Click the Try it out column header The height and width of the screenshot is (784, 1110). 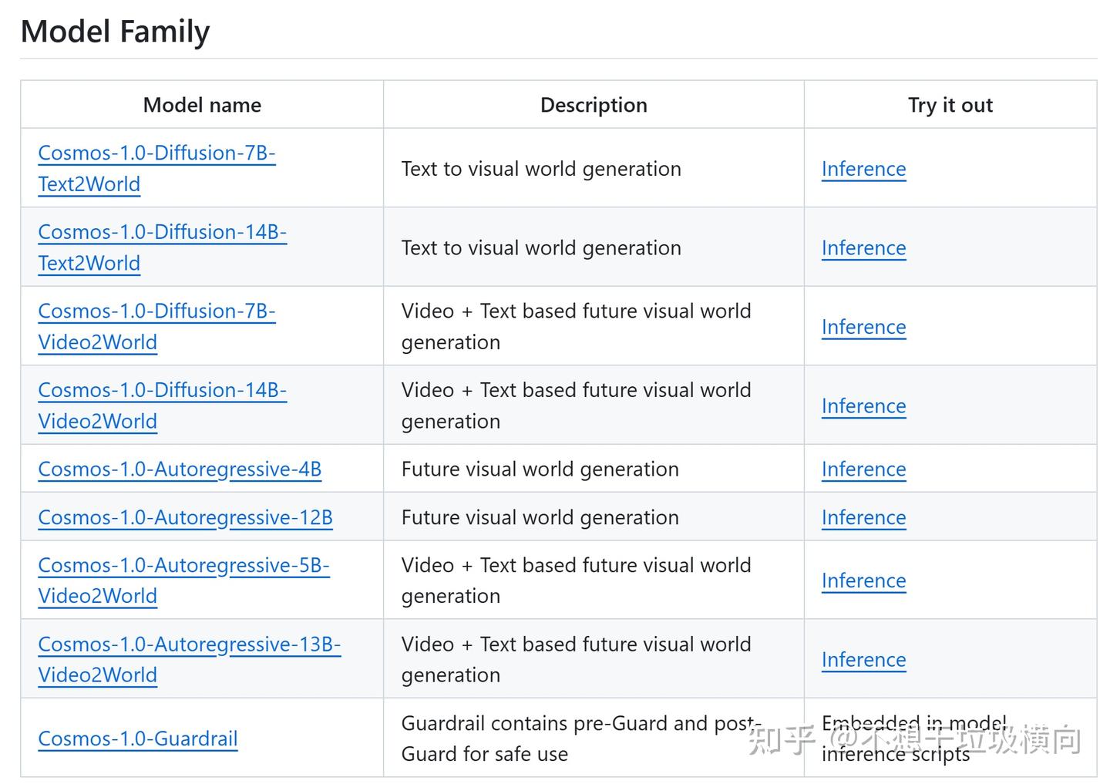point(950,105)
